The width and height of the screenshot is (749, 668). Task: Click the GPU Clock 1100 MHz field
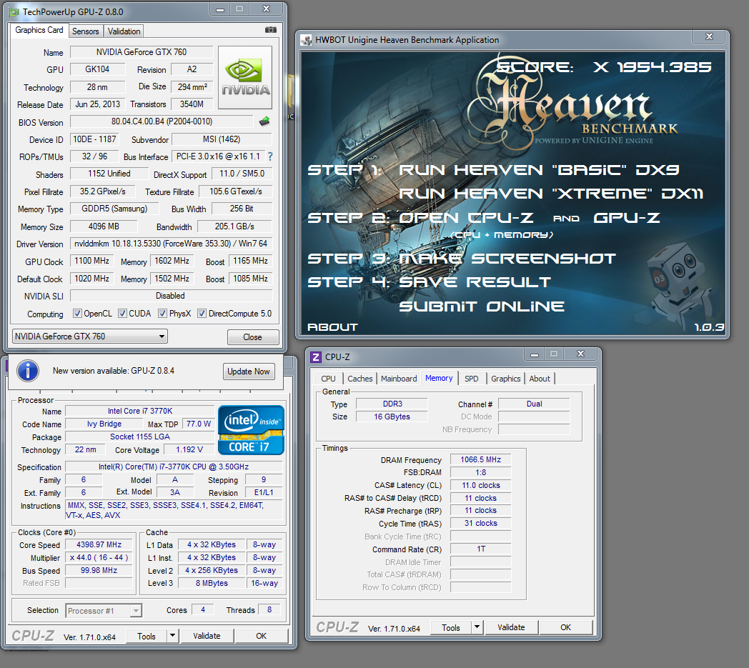click(91, 261)
